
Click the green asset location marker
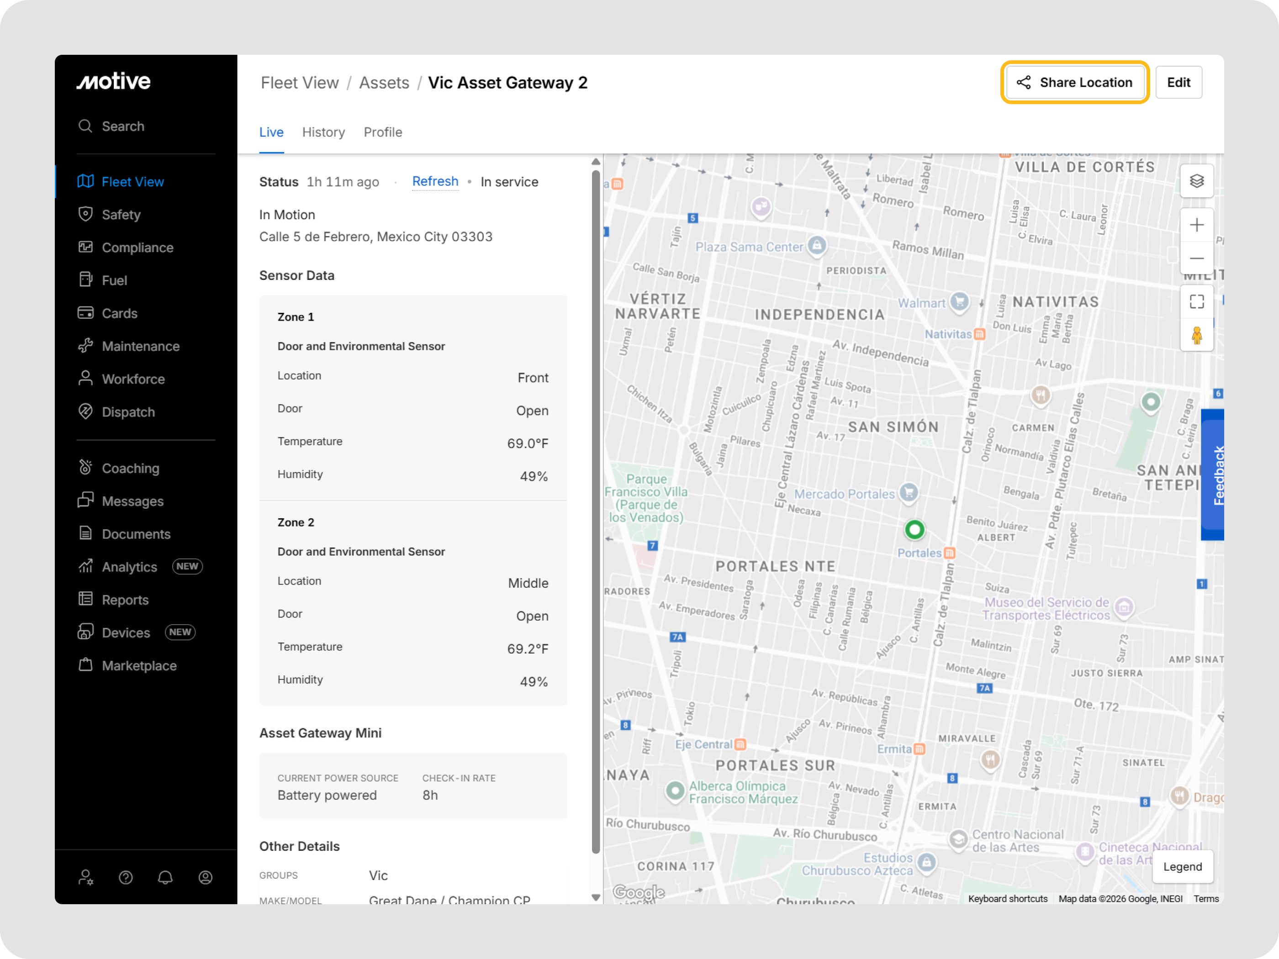click(x=914, y=529)
